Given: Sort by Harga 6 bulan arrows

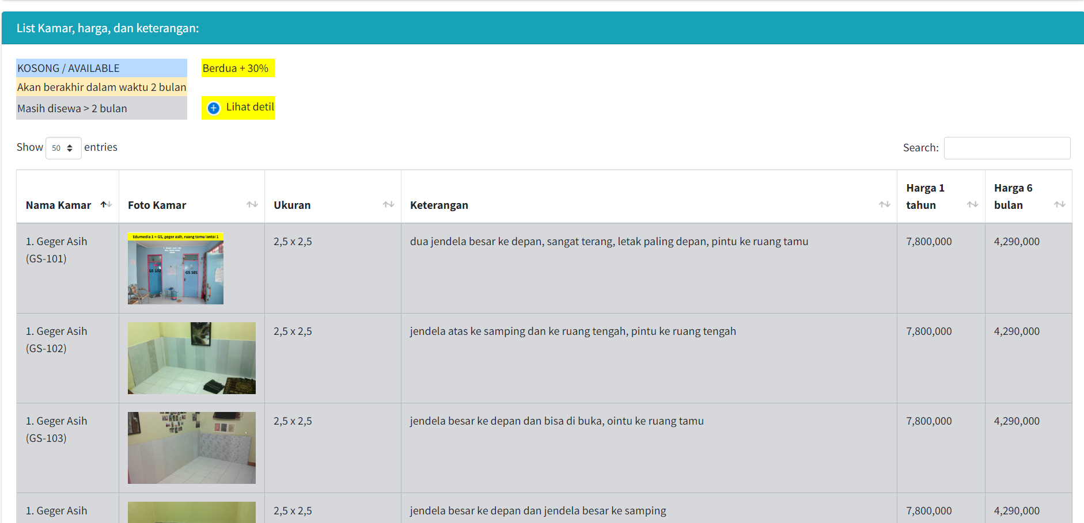Looking at the screenshot, I should tap(1059, 204).
